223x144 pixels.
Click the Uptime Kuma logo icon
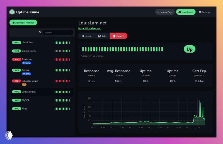coord(12,12)
